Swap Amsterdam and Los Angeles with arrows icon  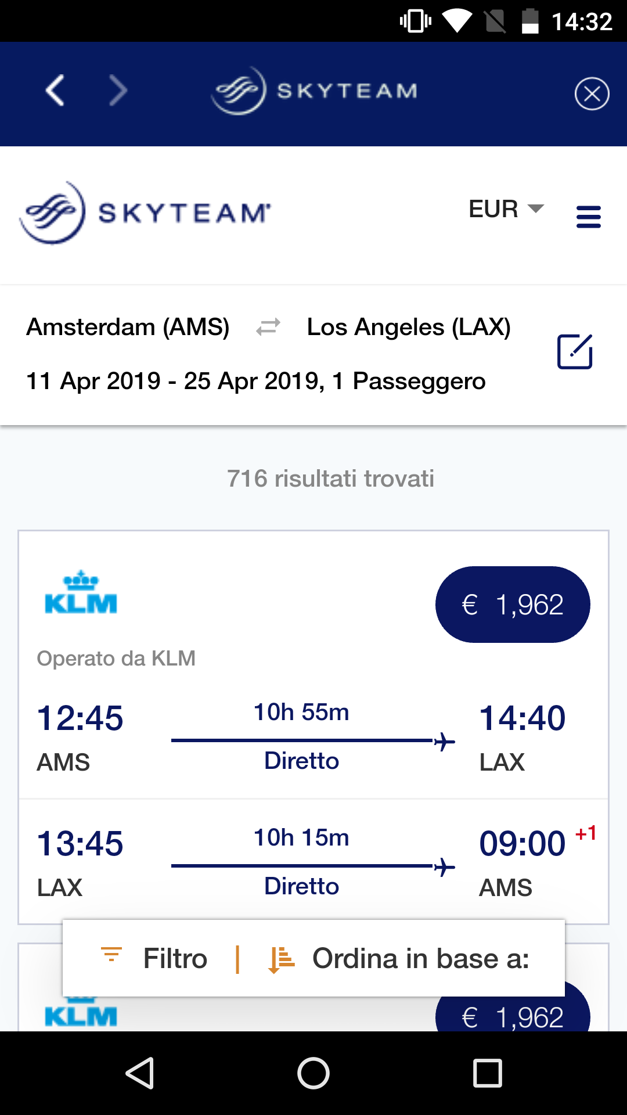coord(268,327)
